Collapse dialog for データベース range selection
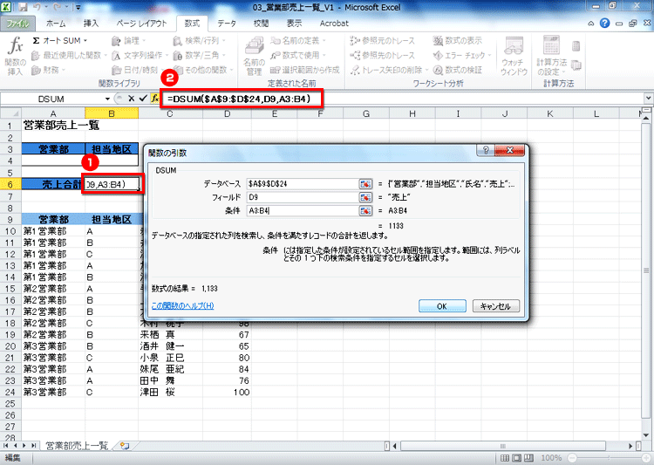 click(365, 184)
